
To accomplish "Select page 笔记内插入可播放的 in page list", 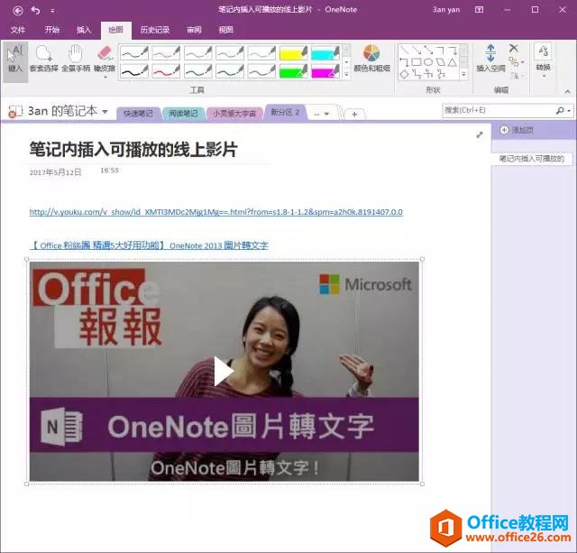I will coord(532,159).
